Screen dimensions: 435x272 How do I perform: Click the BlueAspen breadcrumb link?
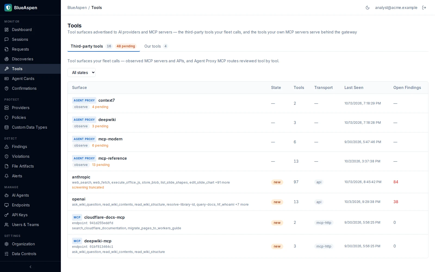click(77, 8)
